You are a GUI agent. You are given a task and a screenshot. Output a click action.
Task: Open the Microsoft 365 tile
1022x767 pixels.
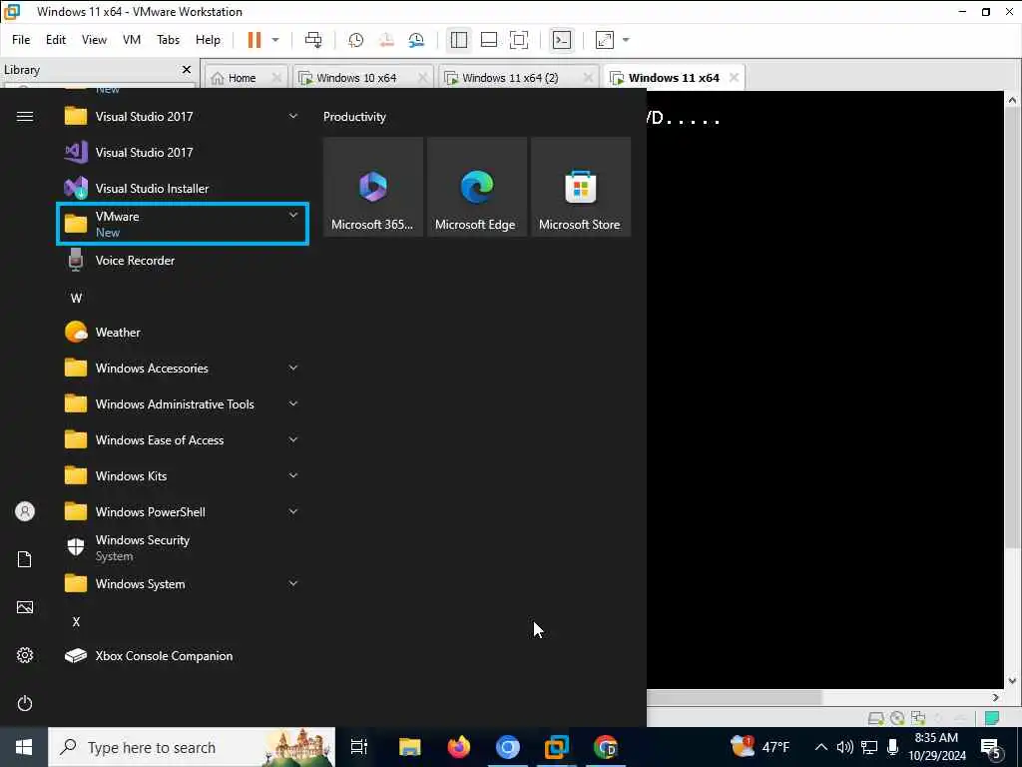(373, 187)
